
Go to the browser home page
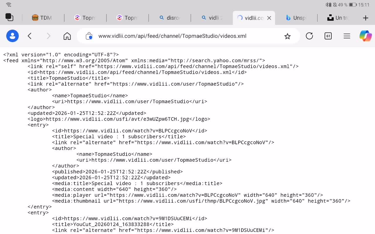pos(67,36)
